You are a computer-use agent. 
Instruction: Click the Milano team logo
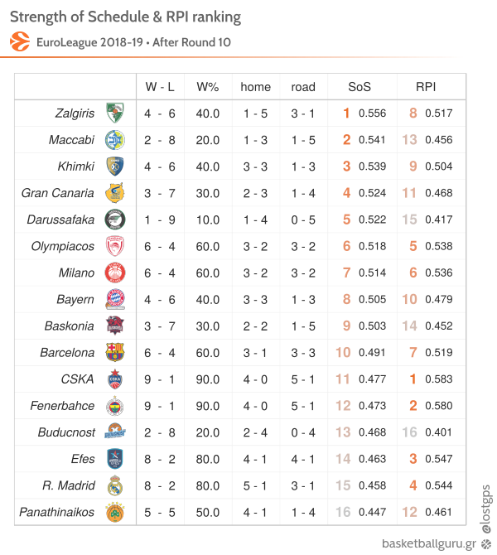[115, 273]
